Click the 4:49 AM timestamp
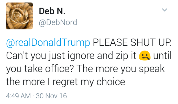The image size is (178, 104). click(18, 96)
